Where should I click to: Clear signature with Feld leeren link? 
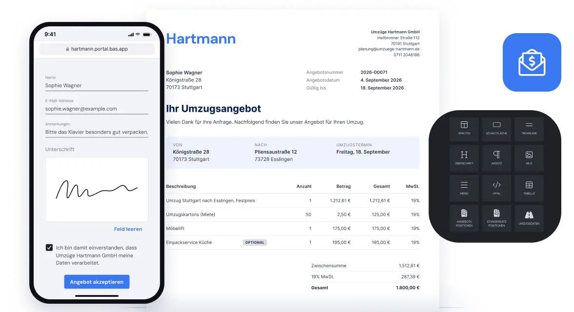[128, 229]
